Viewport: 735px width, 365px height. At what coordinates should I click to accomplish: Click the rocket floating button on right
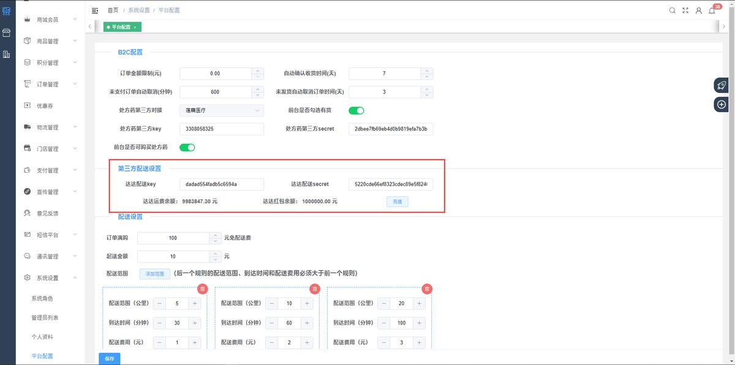(722, 86)
